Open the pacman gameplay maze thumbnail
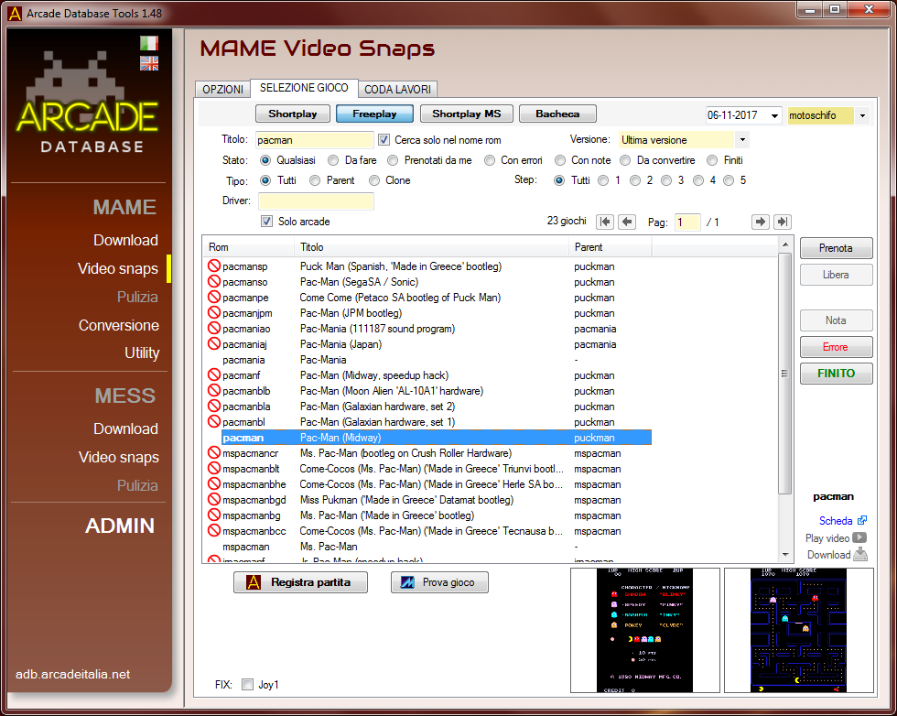Image resolution: width=897 pixels, height=716 pixels. pos(798,630)
